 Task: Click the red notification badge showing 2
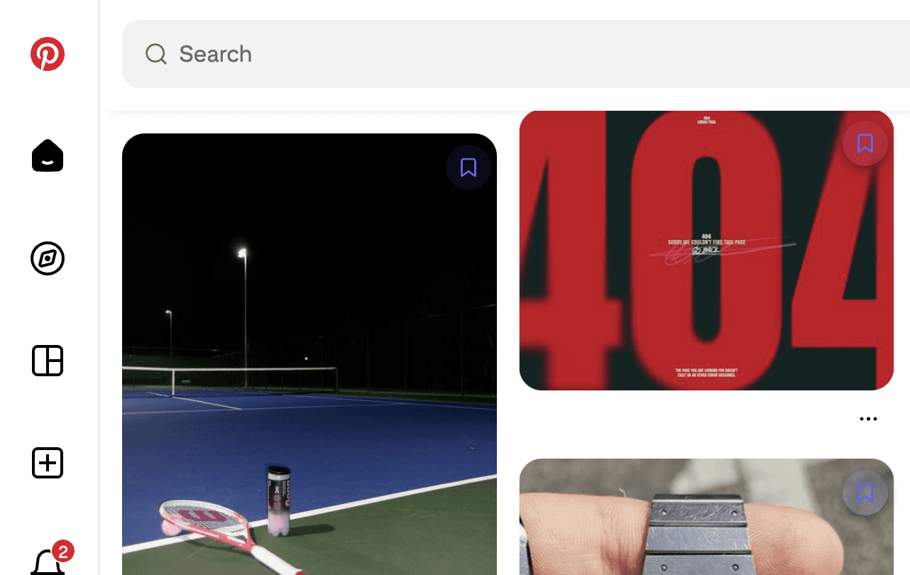[62, 552]
